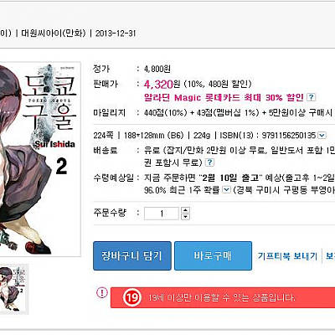Click the red 19 age-rating badge

pyautogui.click(x=131, y=297)
